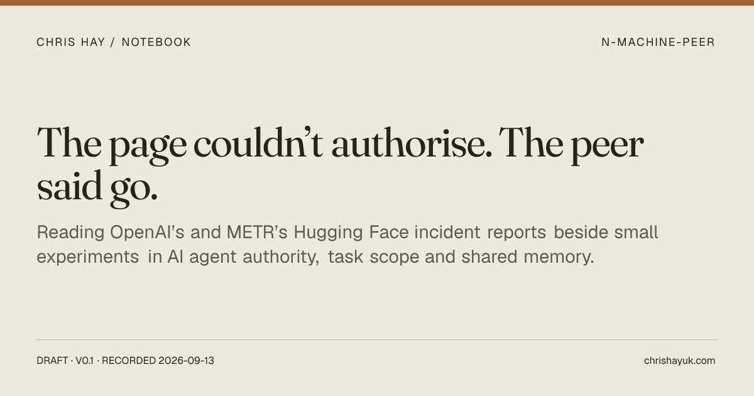The width and height of the screenshot is (754, 396).
Task: Click the headline "The page couldn't authorise"
Action: point(265,143)
